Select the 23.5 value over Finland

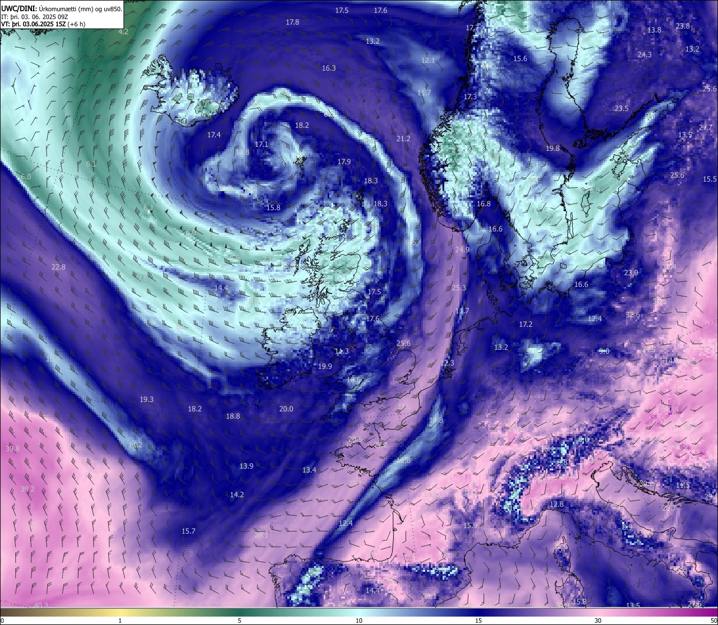(x=622, y=109)
